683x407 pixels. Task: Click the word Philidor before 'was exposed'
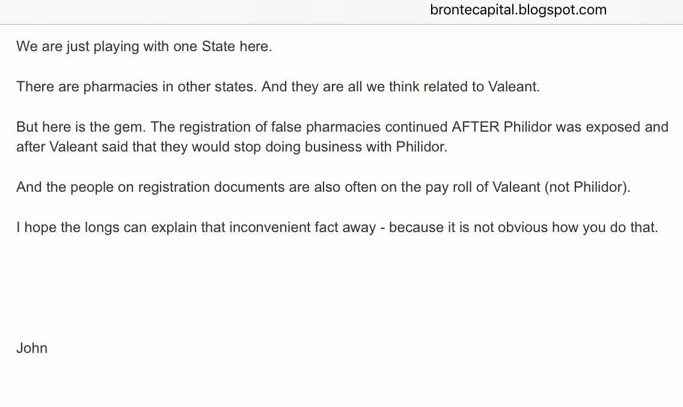point(527,127)
